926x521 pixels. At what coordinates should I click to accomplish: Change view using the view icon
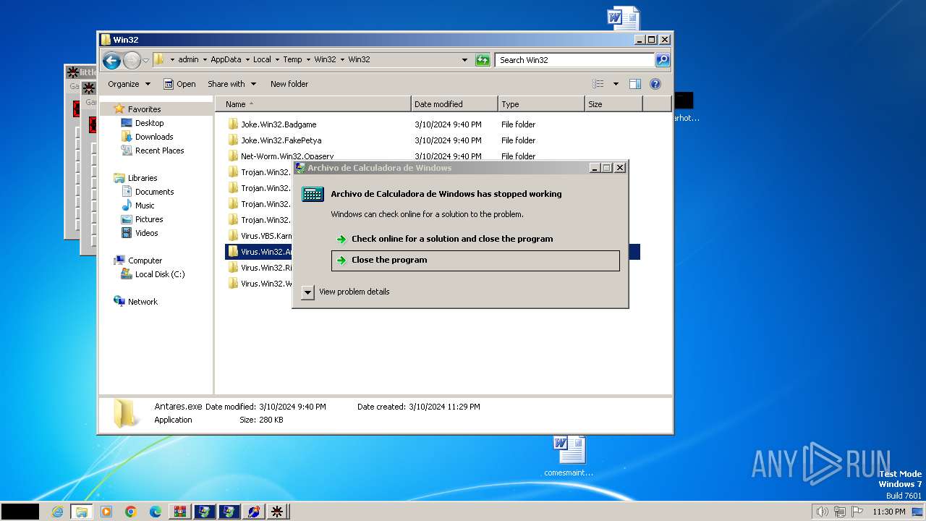pos(598,84)
